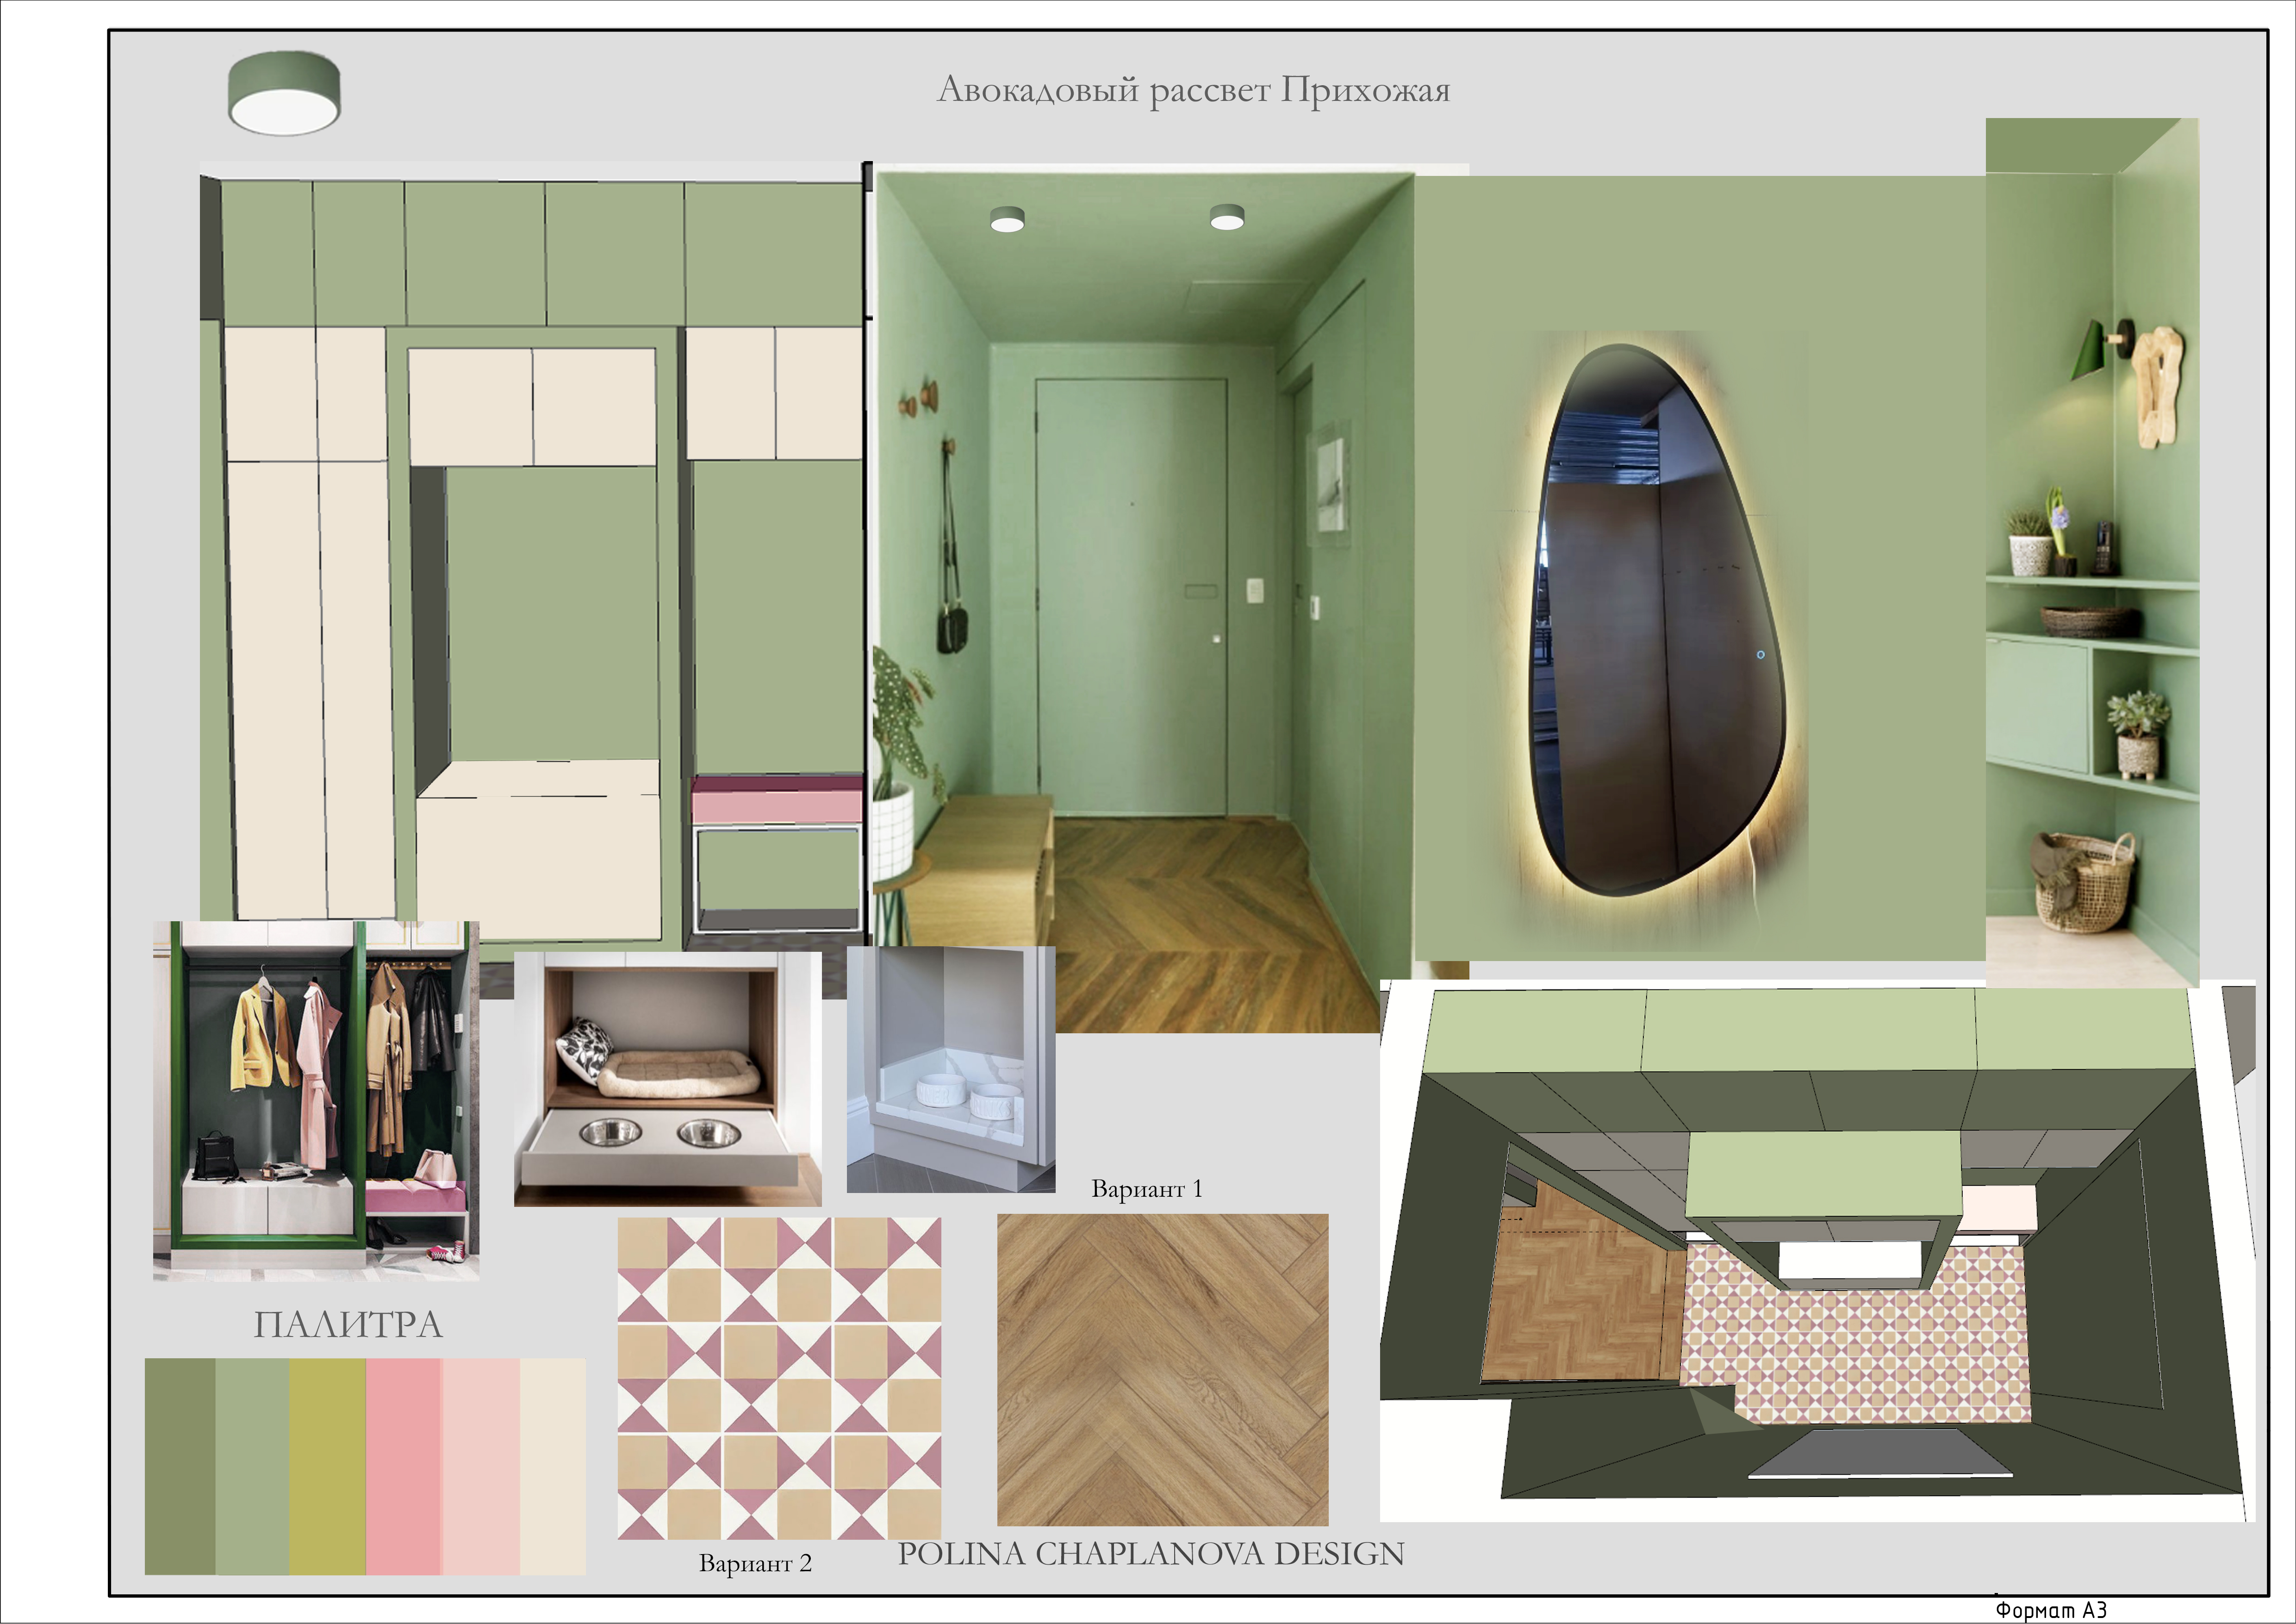Image resolution: width=2296 pixels, height=1624 pixels.
Task: Select the dark olive green palette swatch
Action: click(180, 1466)
